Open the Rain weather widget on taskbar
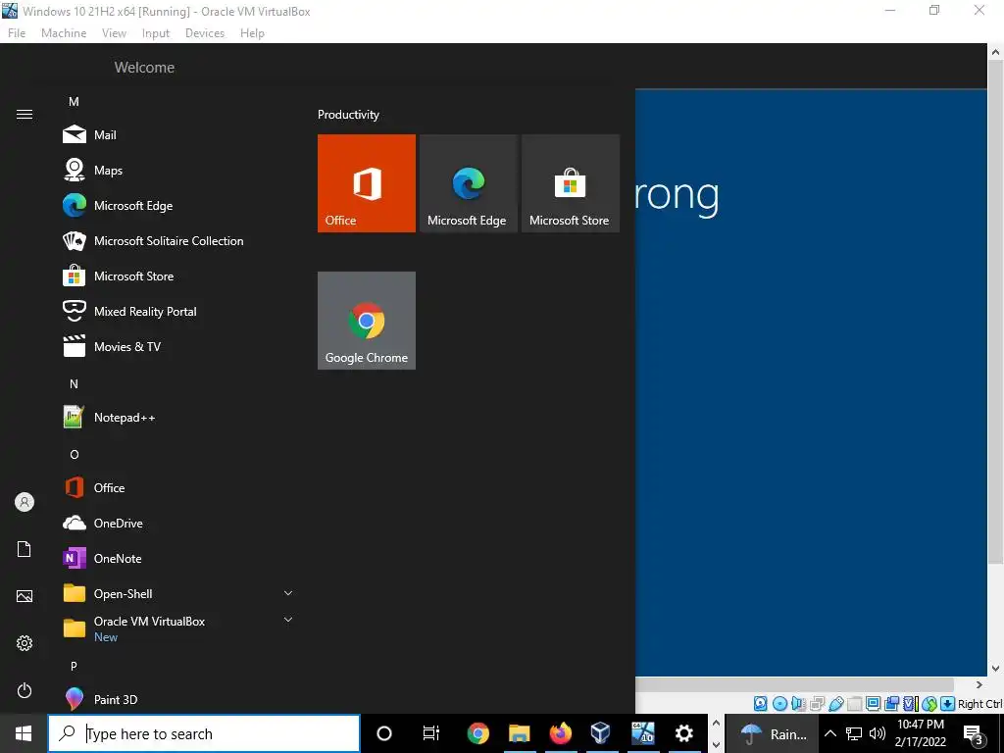 (773, 733)
